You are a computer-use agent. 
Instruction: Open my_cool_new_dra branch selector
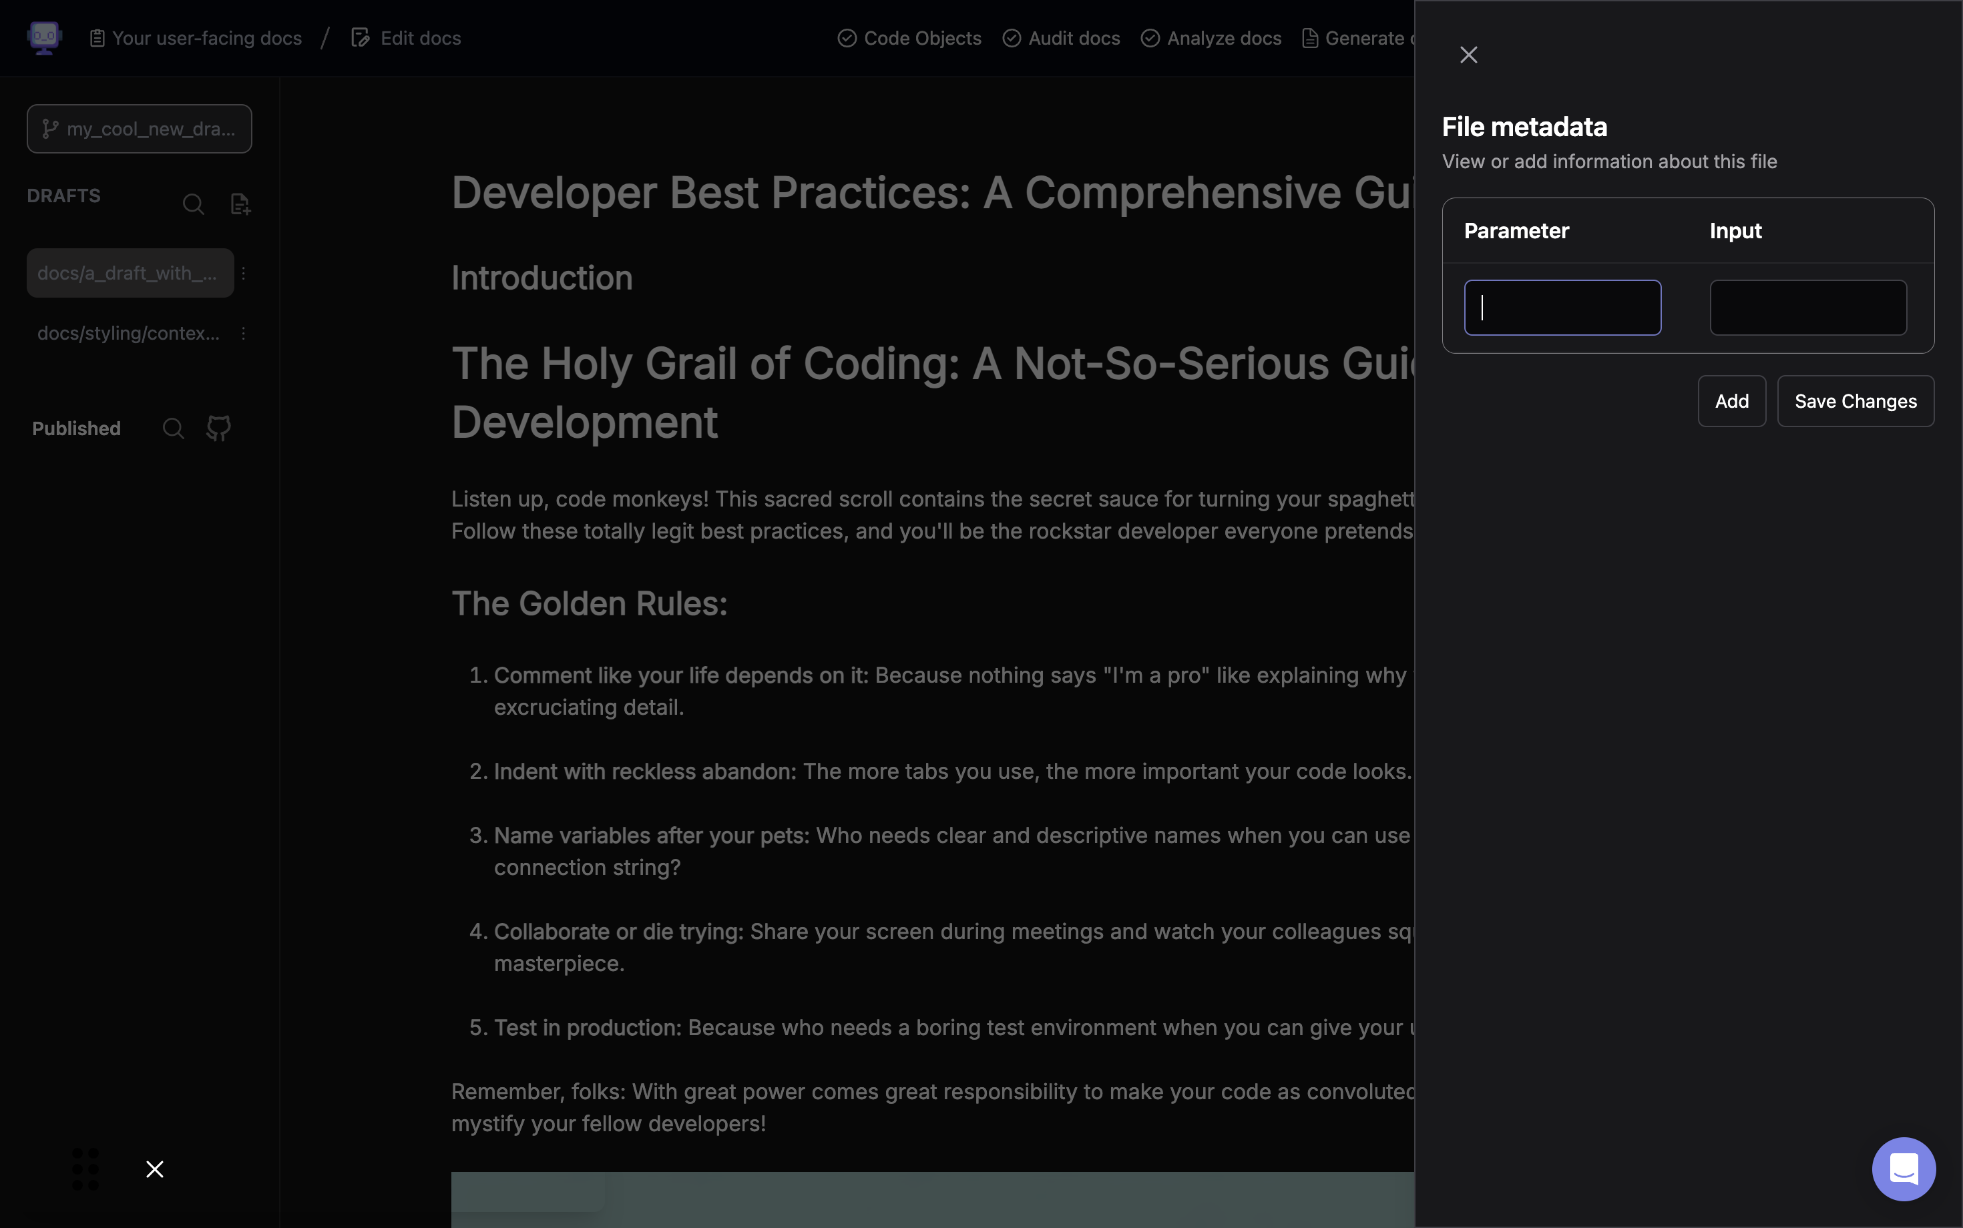coord(139,128)
